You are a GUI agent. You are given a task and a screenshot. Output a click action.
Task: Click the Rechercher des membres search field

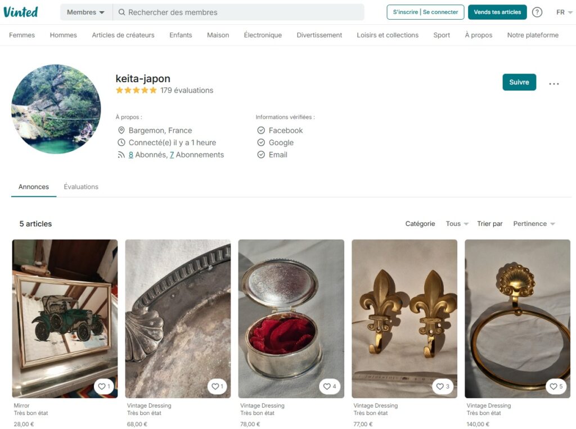pos(242,12)
